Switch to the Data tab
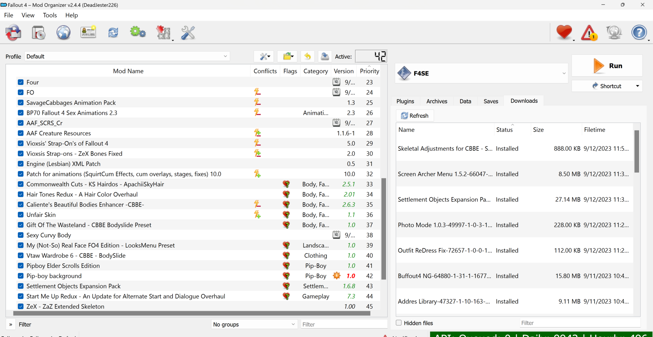 [x=465, y=101]
